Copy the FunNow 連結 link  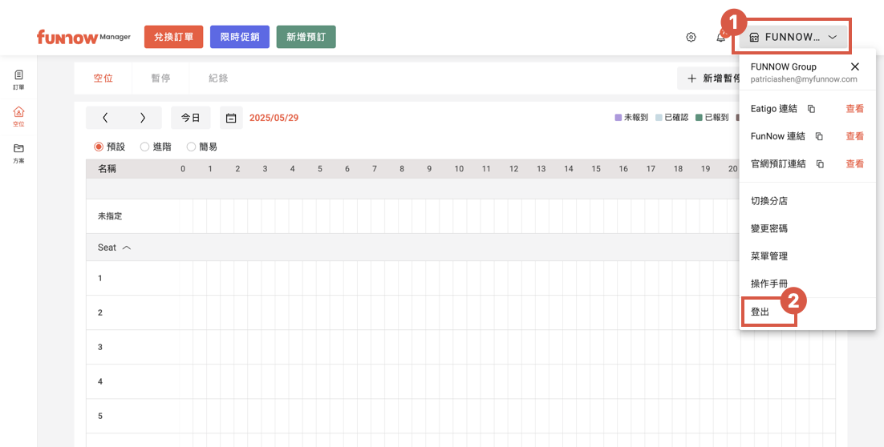[x=819, y=136]
